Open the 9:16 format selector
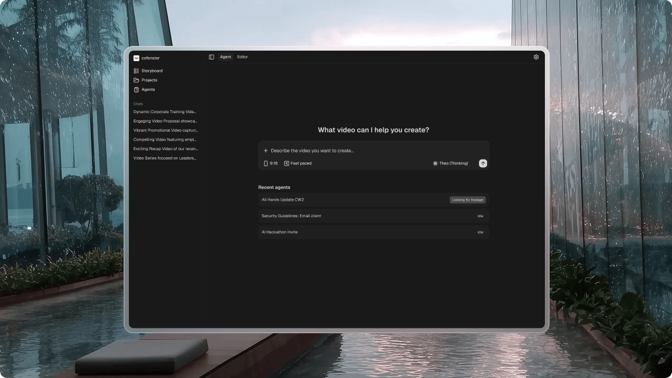 271,163
